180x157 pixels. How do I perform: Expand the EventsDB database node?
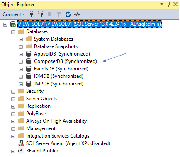[21, 70]
